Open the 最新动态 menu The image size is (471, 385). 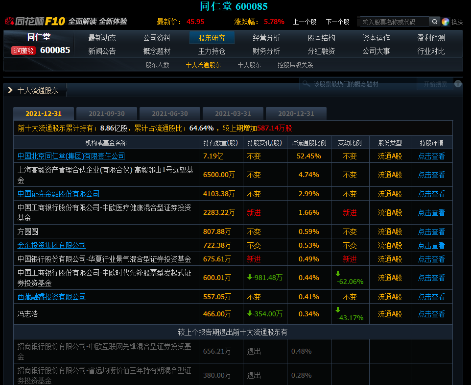102,38
